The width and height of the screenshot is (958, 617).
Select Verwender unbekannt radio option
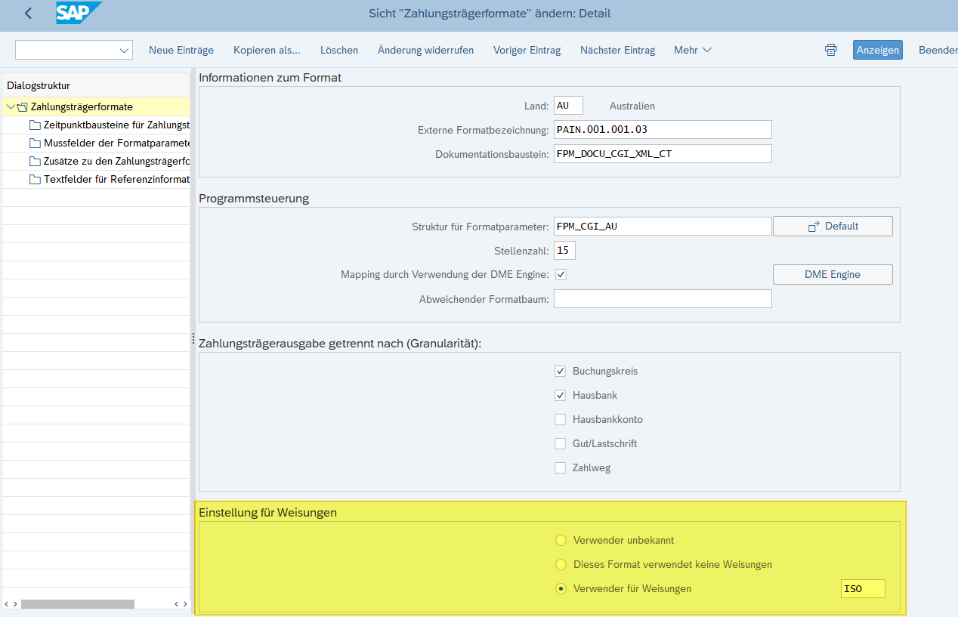click(561, 540)
